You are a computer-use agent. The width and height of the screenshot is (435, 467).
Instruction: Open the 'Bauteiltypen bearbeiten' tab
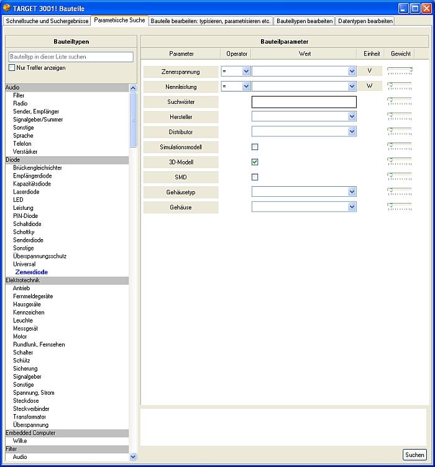(304, 21)
